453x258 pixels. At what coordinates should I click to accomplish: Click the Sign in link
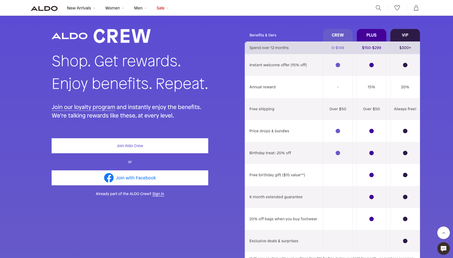point(158,194)
